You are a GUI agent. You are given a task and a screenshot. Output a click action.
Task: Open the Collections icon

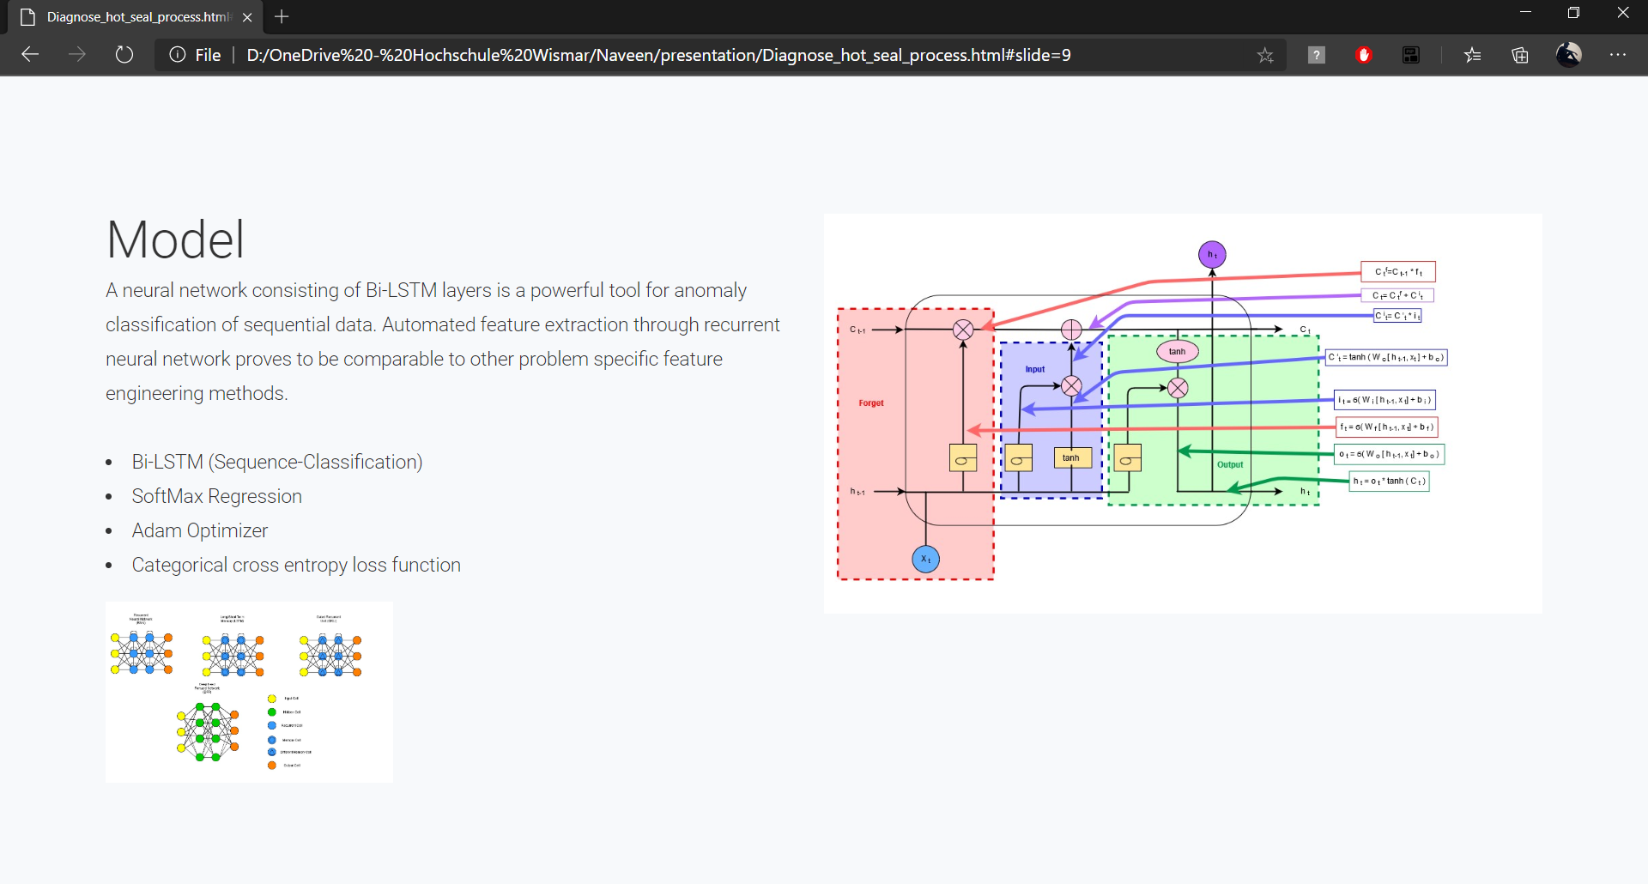1519,54
